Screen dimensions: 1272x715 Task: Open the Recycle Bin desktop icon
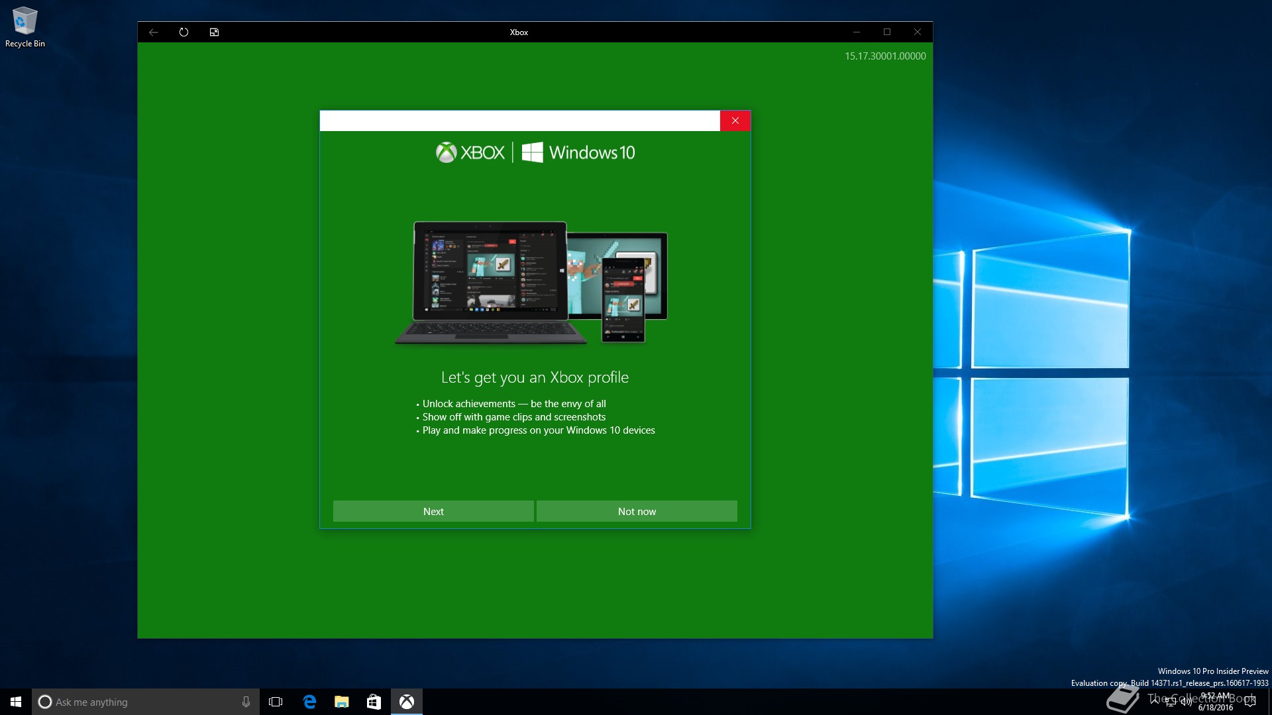click(25, 27)
